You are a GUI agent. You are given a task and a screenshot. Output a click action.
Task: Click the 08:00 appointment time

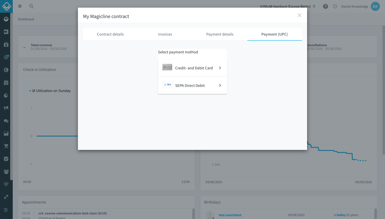pyautogui.click(x=26, y=213)
